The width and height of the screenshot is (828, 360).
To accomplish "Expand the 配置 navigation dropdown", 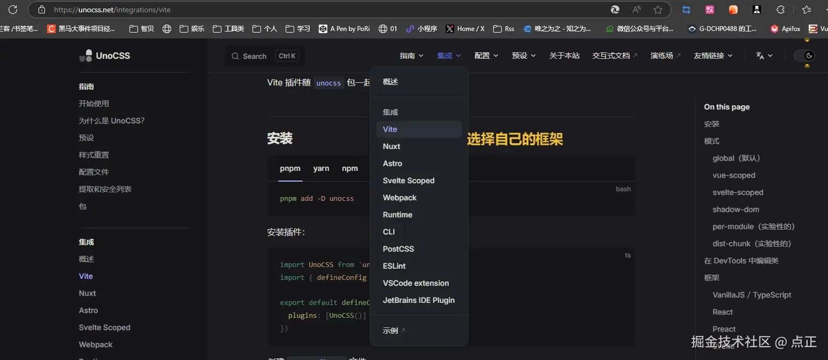I will 486,56.
